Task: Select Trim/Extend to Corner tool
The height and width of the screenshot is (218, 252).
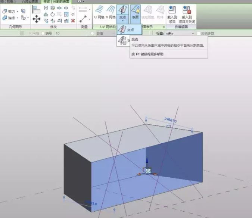Action: point(53,21)
